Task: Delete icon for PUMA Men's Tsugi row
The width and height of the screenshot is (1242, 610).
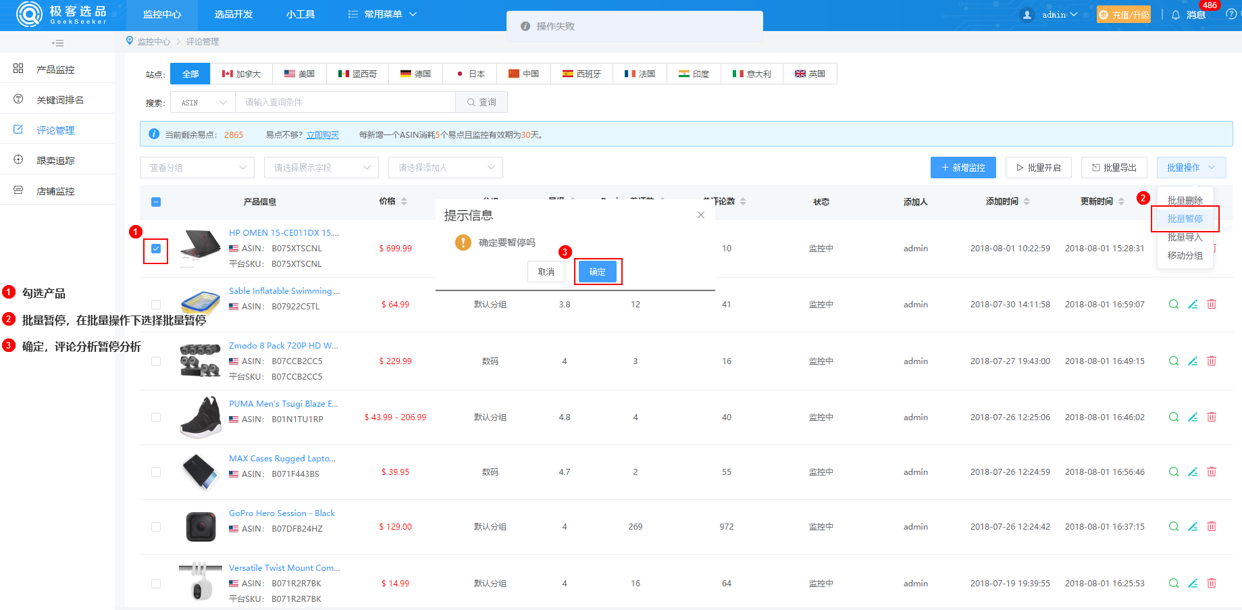Action: pyautogui.click(x=1212, y=417)
